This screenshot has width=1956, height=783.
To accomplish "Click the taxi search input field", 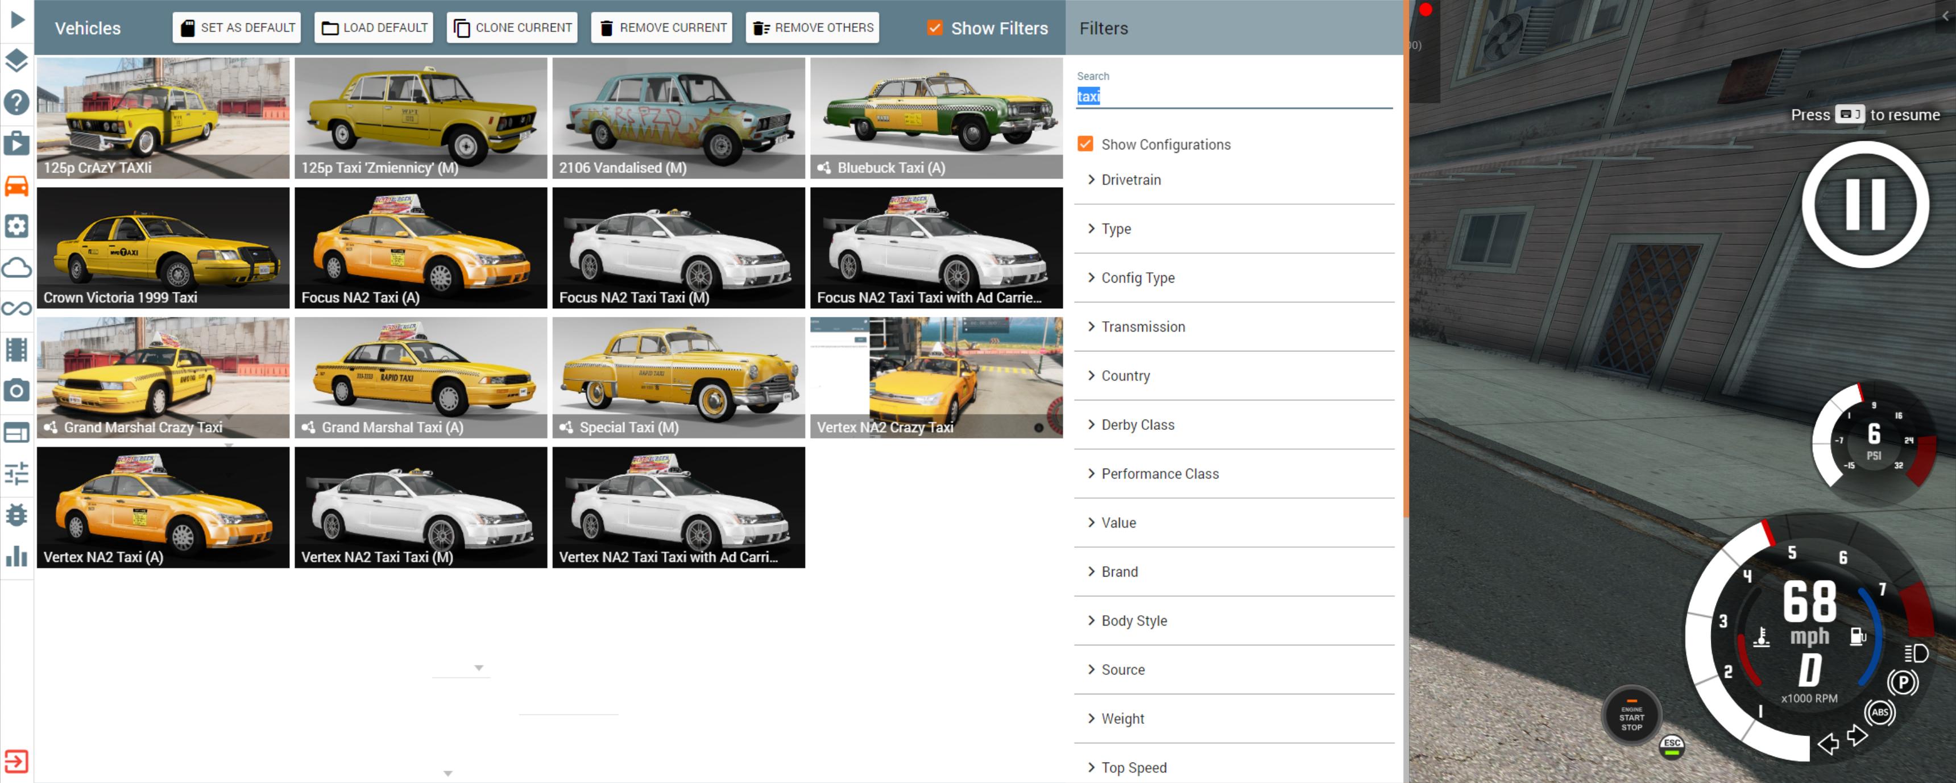I will (1233, 97).
